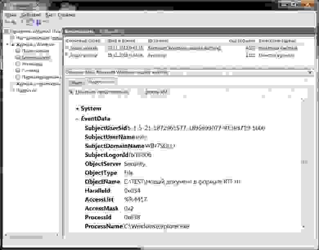Open the second menu bar item
This screenshot has height=250, width=319.
click(31, 15)
